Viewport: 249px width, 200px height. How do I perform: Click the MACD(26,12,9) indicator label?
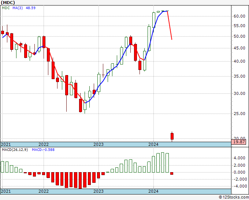coord(15,150)
